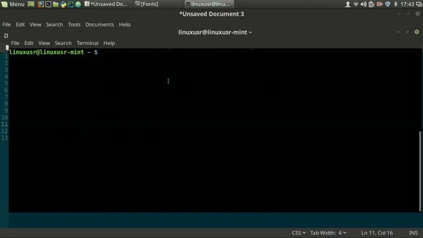The image size is (423, 238).
Task: Click the removable drives tray icon
Action: pyautogui.click(x=371, y=4)
